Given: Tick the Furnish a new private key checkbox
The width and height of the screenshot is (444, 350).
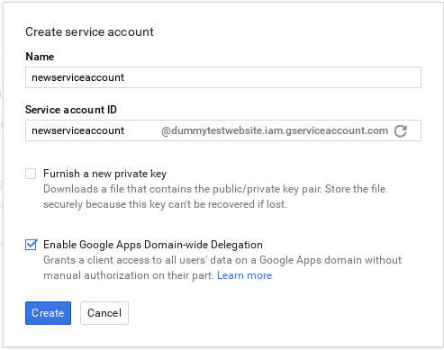Looking at the screenshot, I should (x=31, y=174).
